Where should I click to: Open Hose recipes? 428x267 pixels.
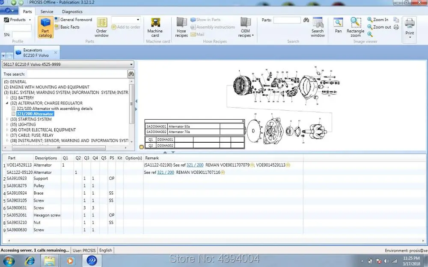(181, 27)
